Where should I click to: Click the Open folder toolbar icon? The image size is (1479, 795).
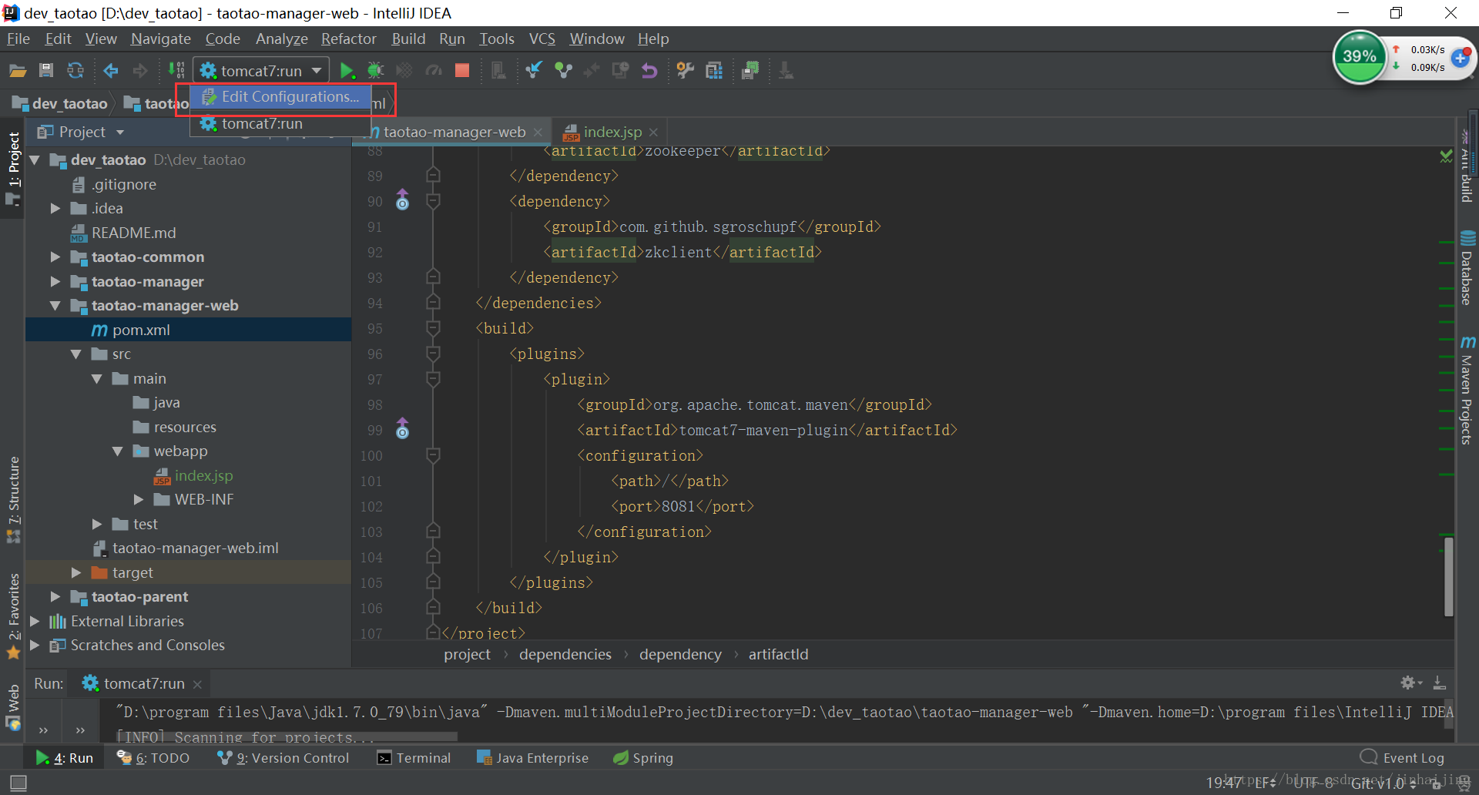pos(18,71)
